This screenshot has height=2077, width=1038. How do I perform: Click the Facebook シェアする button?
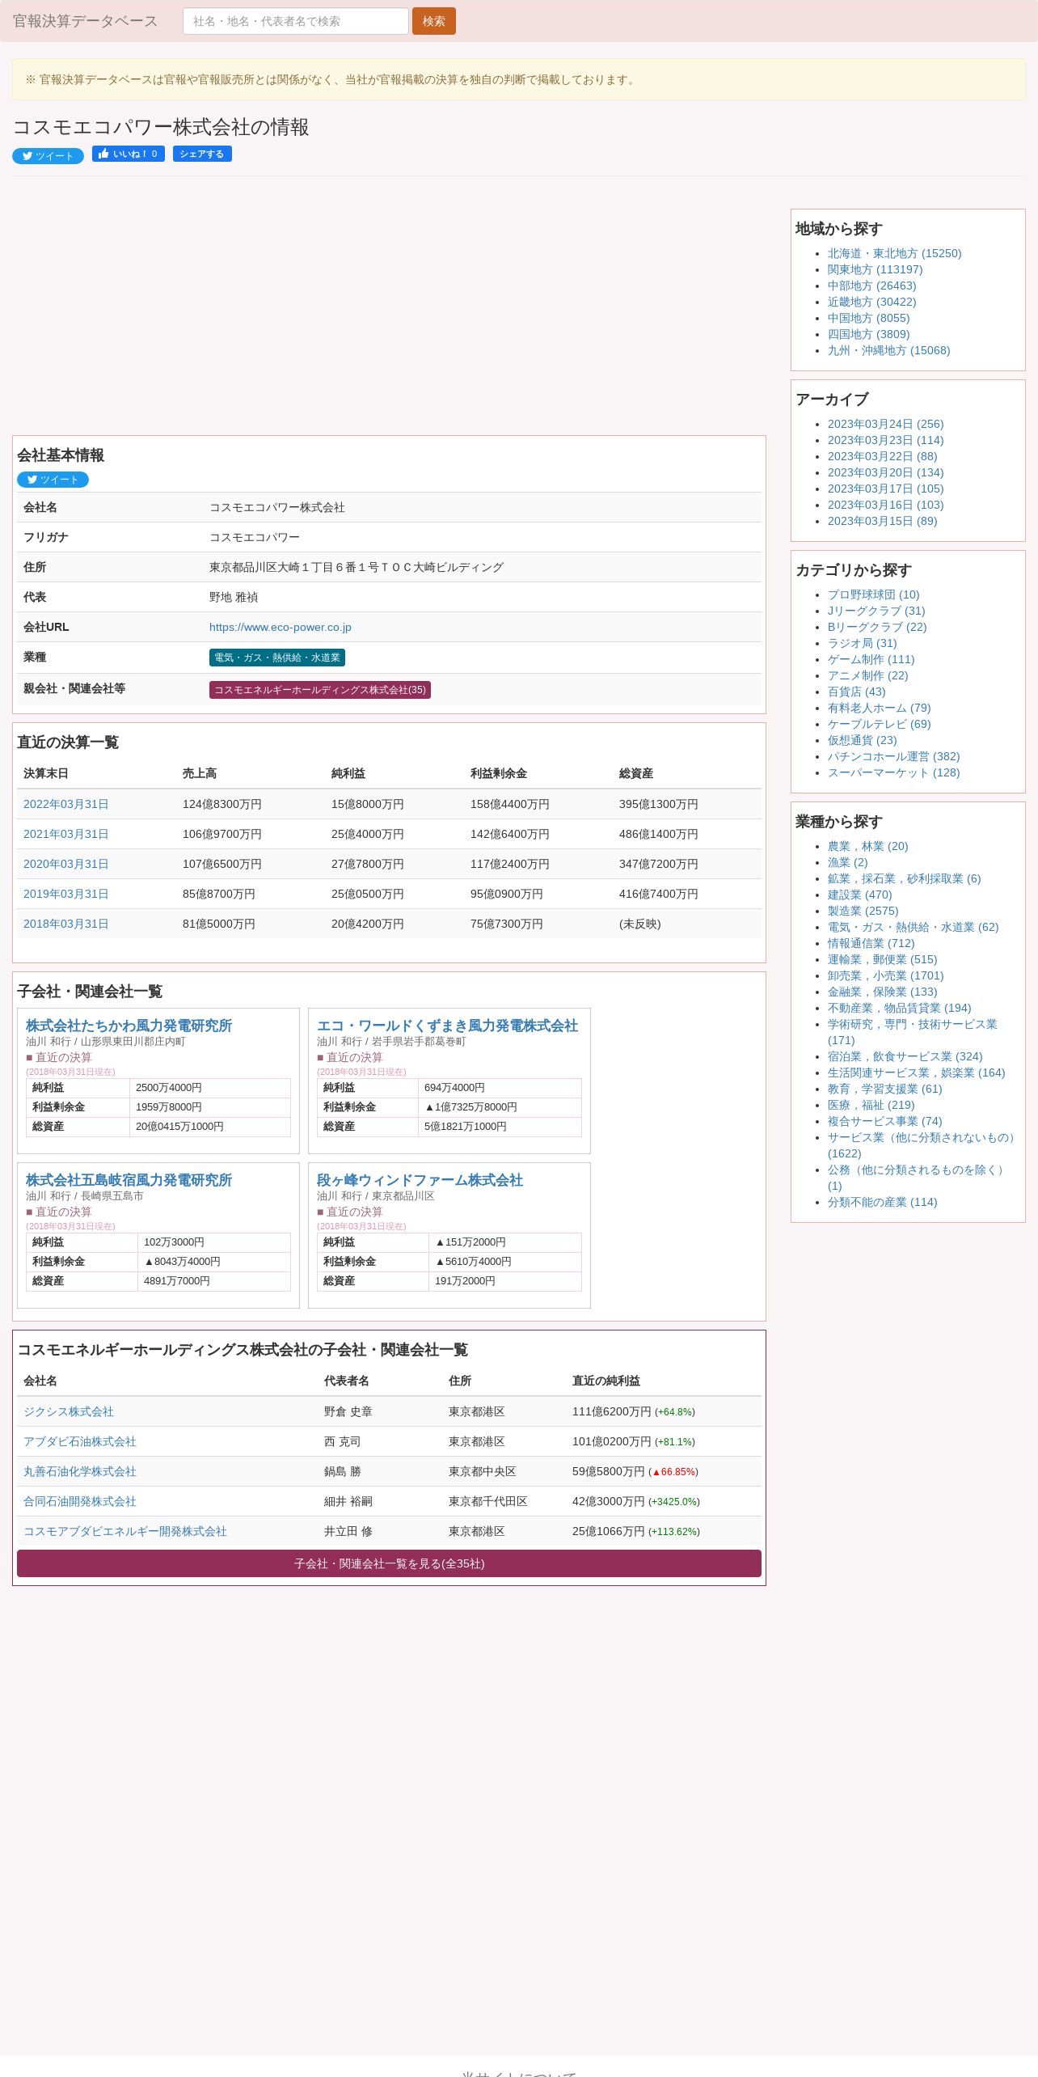click(202, 154)
